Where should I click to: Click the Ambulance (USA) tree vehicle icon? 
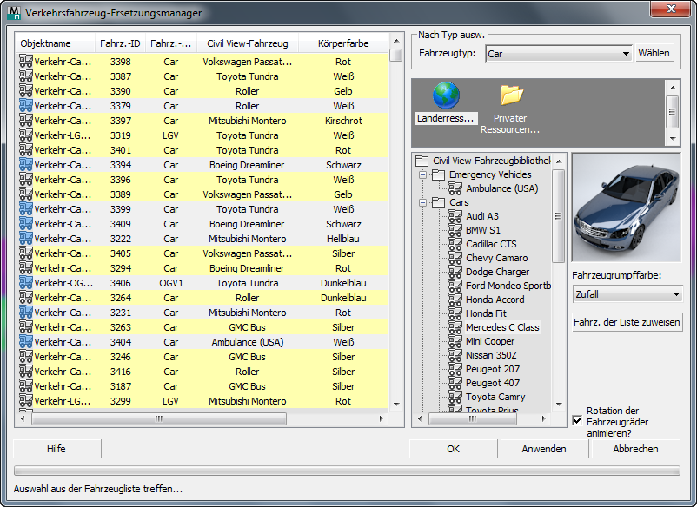(x=455, y=188)
